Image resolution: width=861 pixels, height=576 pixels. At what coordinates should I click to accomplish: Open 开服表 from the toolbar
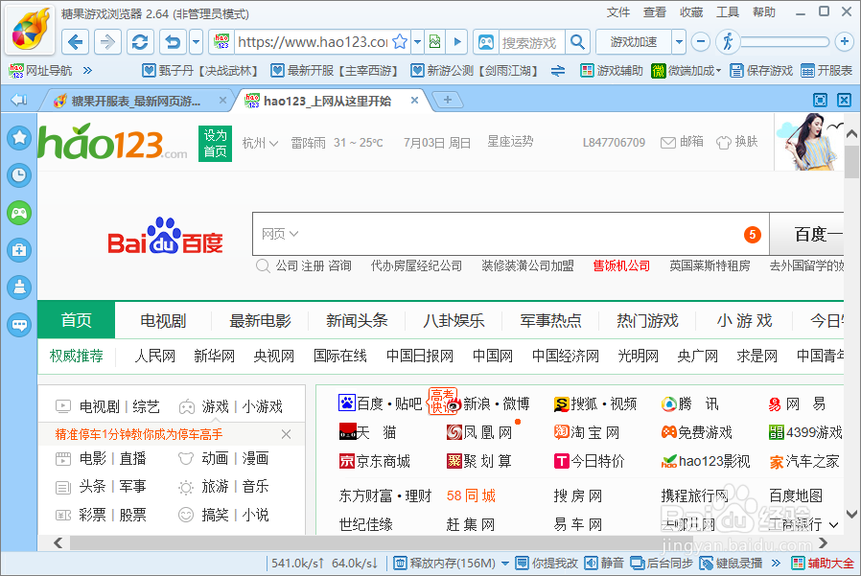[826, 71]
